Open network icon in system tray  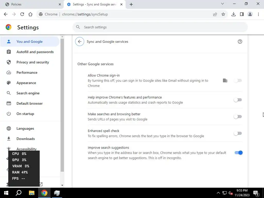(225, 193)
